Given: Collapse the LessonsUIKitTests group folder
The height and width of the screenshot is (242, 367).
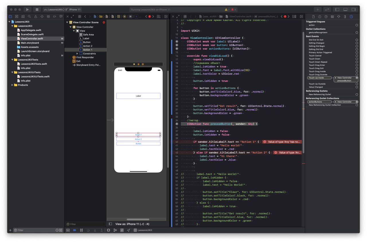Looking at the screenshot, I should (x=12, y=60).
